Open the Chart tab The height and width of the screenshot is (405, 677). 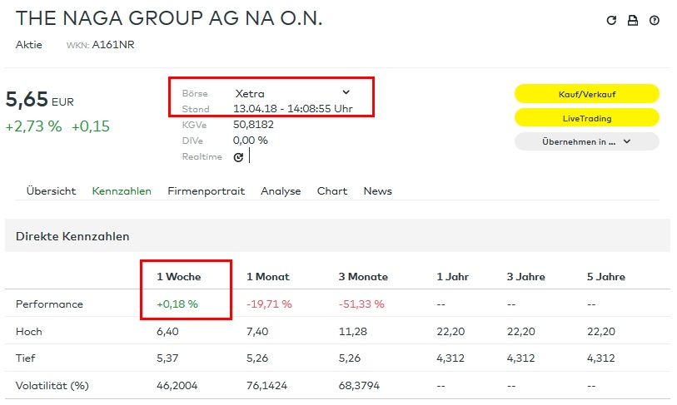point(332,191)
